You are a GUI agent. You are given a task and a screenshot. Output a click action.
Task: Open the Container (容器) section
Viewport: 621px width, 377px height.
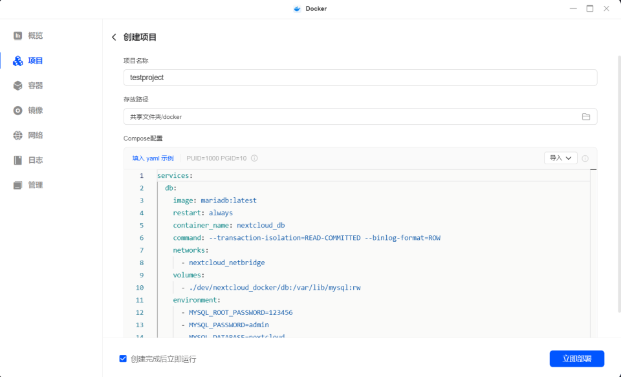tap(35, 85)
